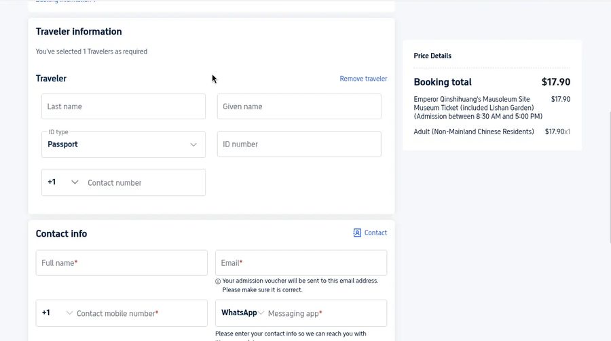611x341 pixels.
Task: Click the Full name input field
Action: tap(122, 263)
